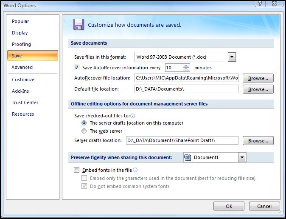Screen dimensions: 286x219
Task: Switch to the Proofing category
Action: [x=21, y=44]
